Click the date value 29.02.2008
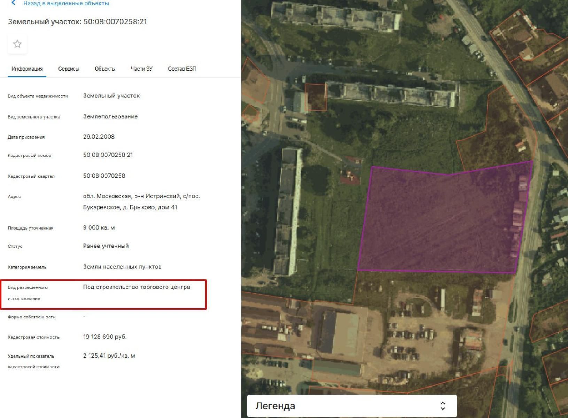This screenshot has height=418, width=568. pos(99,137)
